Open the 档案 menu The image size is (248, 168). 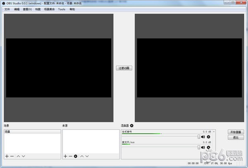(38, 10)
